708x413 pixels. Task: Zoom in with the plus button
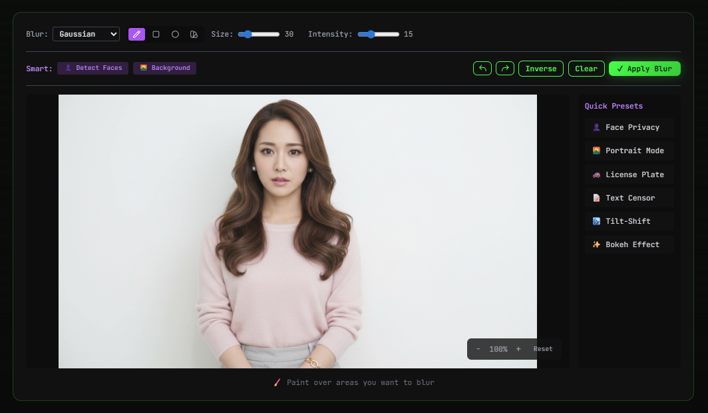518,348
